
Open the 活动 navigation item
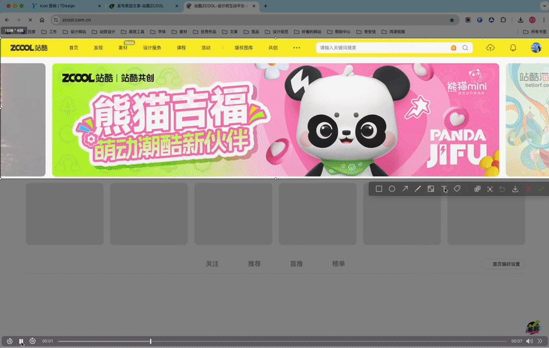[206, 48]
